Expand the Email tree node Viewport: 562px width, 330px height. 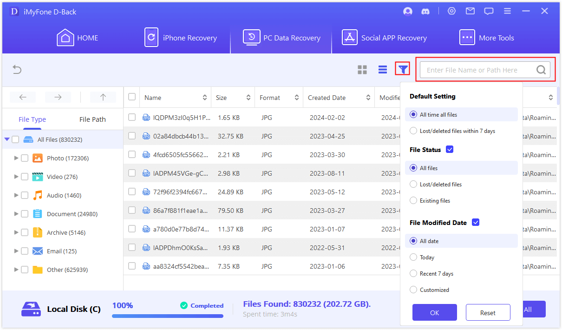(x=17, y=251)
